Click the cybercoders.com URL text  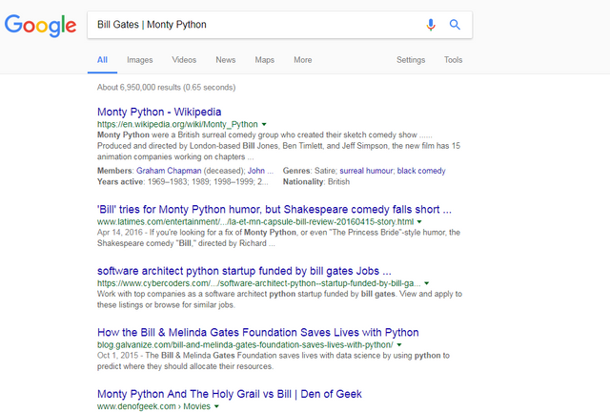258,283
